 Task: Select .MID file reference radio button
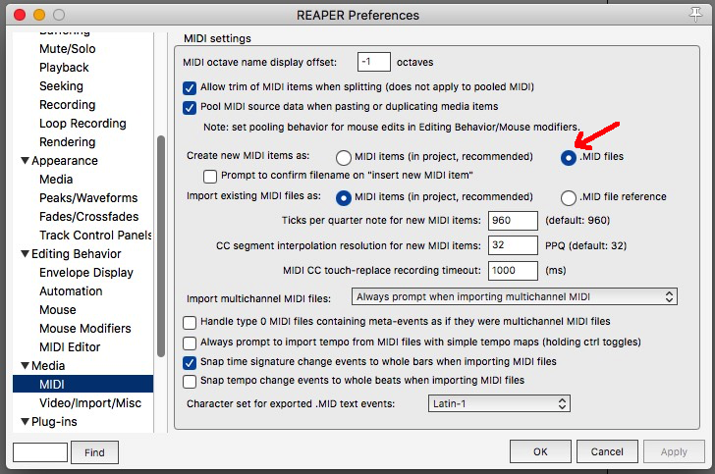click(568, 198)
